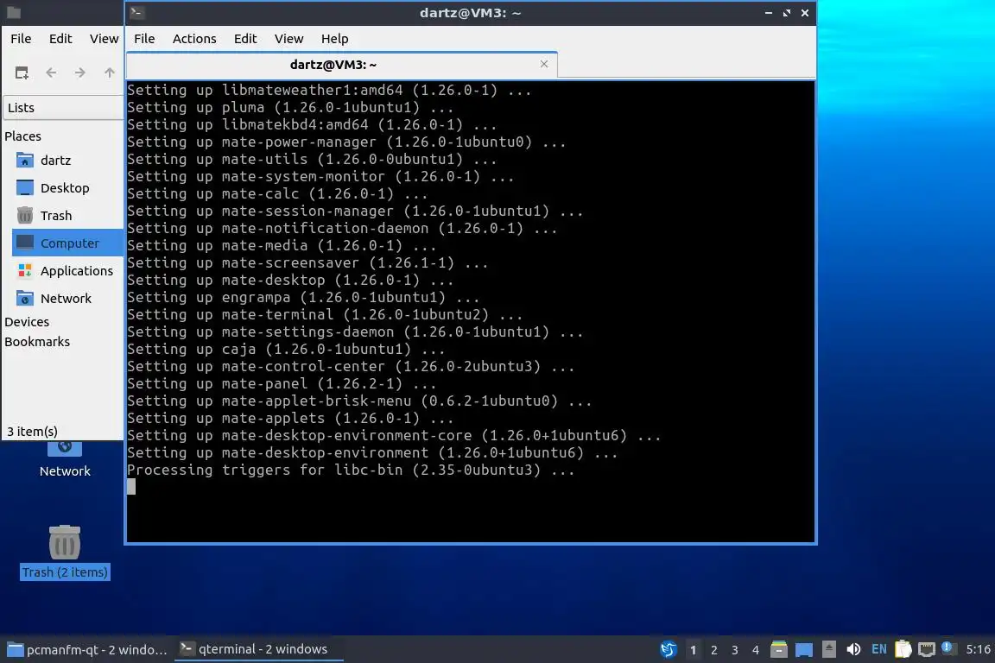
Task: Click 'Setting up mate-terminal' output line
Action: [x=324, y=315]
